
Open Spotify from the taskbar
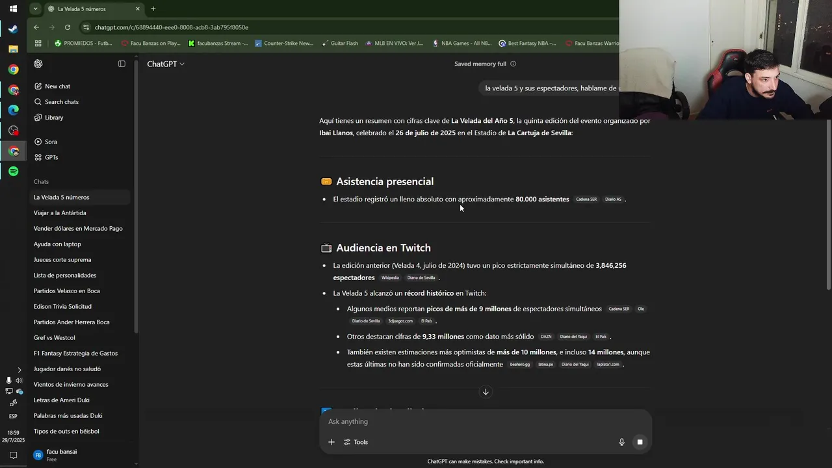tap(13, 172)
